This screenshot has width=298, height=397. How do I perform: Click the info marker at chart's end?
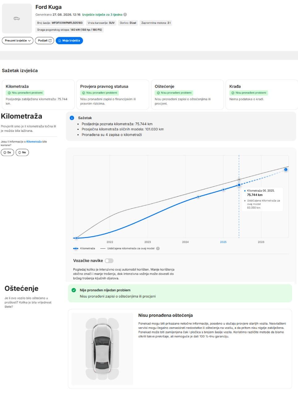pyautogui.click(x=286, y=170)
